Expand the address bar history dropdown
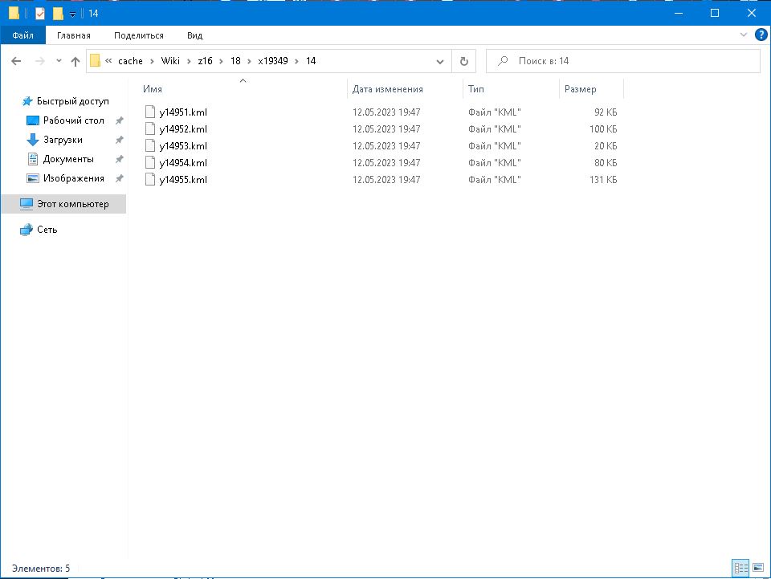 point(440,61)
